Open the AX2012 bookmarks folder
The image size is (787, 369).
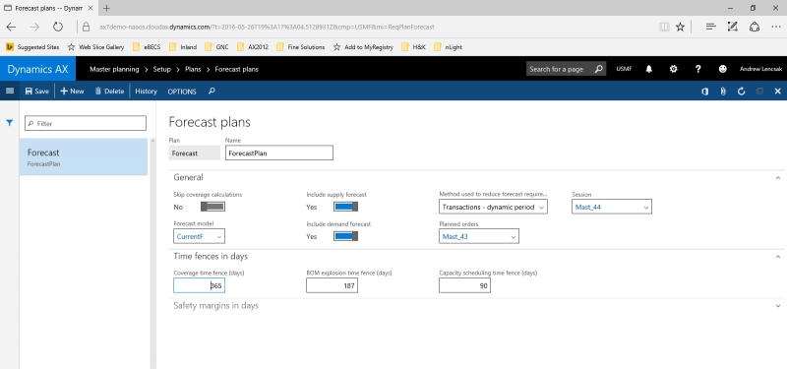pos(254,47)
